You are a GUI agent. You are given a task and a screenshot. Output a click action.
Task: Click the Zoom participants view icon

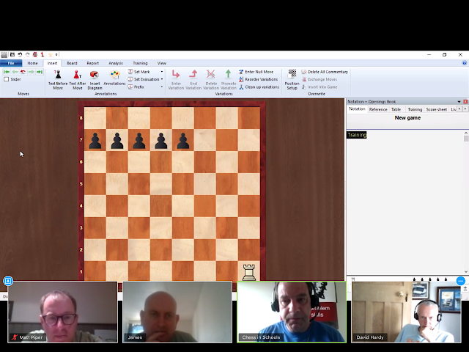pyautogui.click(x=8, y=281)
